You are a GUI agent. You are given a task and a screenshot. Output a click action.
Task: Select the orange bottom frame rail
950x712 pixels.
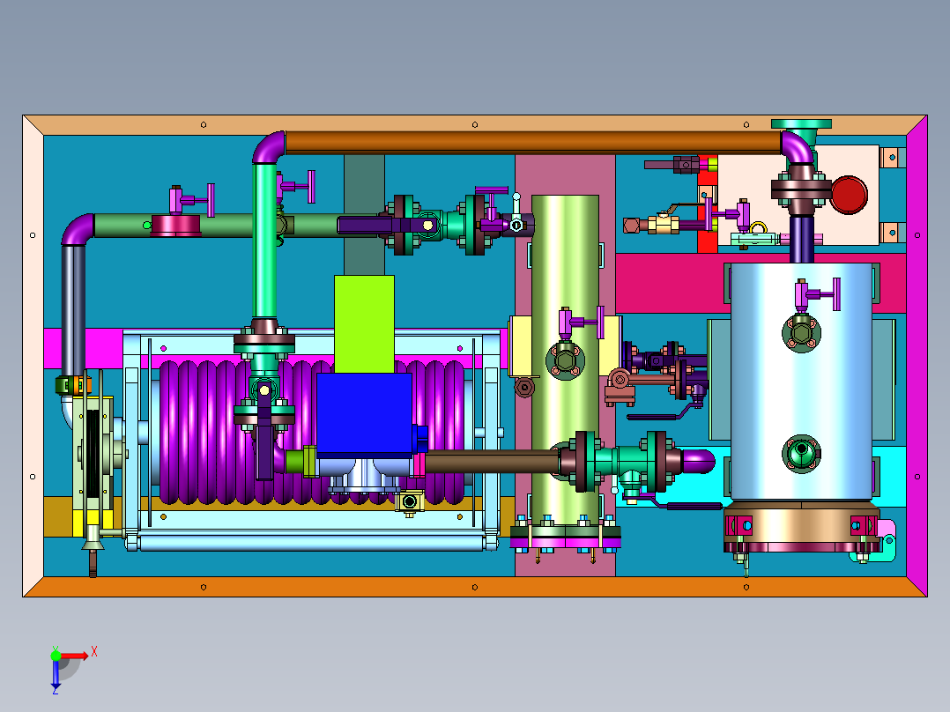pos(475,587)
